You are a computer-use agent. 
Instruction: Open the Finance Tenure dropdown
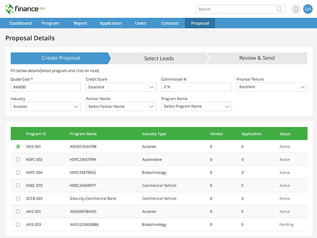(x=272, y=87)
